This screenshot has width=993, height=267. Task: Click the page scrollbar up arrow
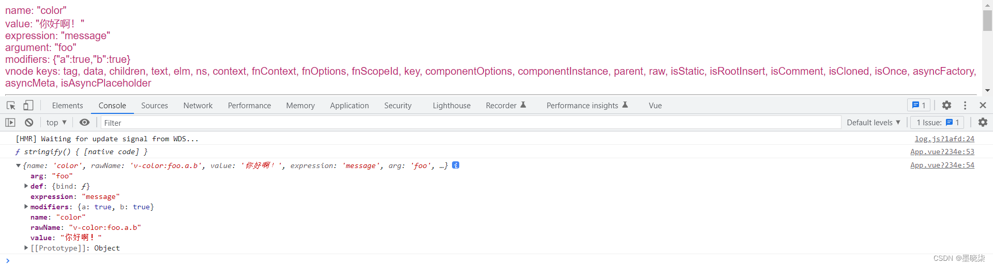pyautogui.click(x=987, y=4)
